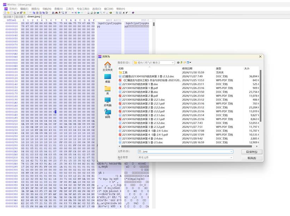Click the purple icon at toolbar end

(x=133, y=13)
